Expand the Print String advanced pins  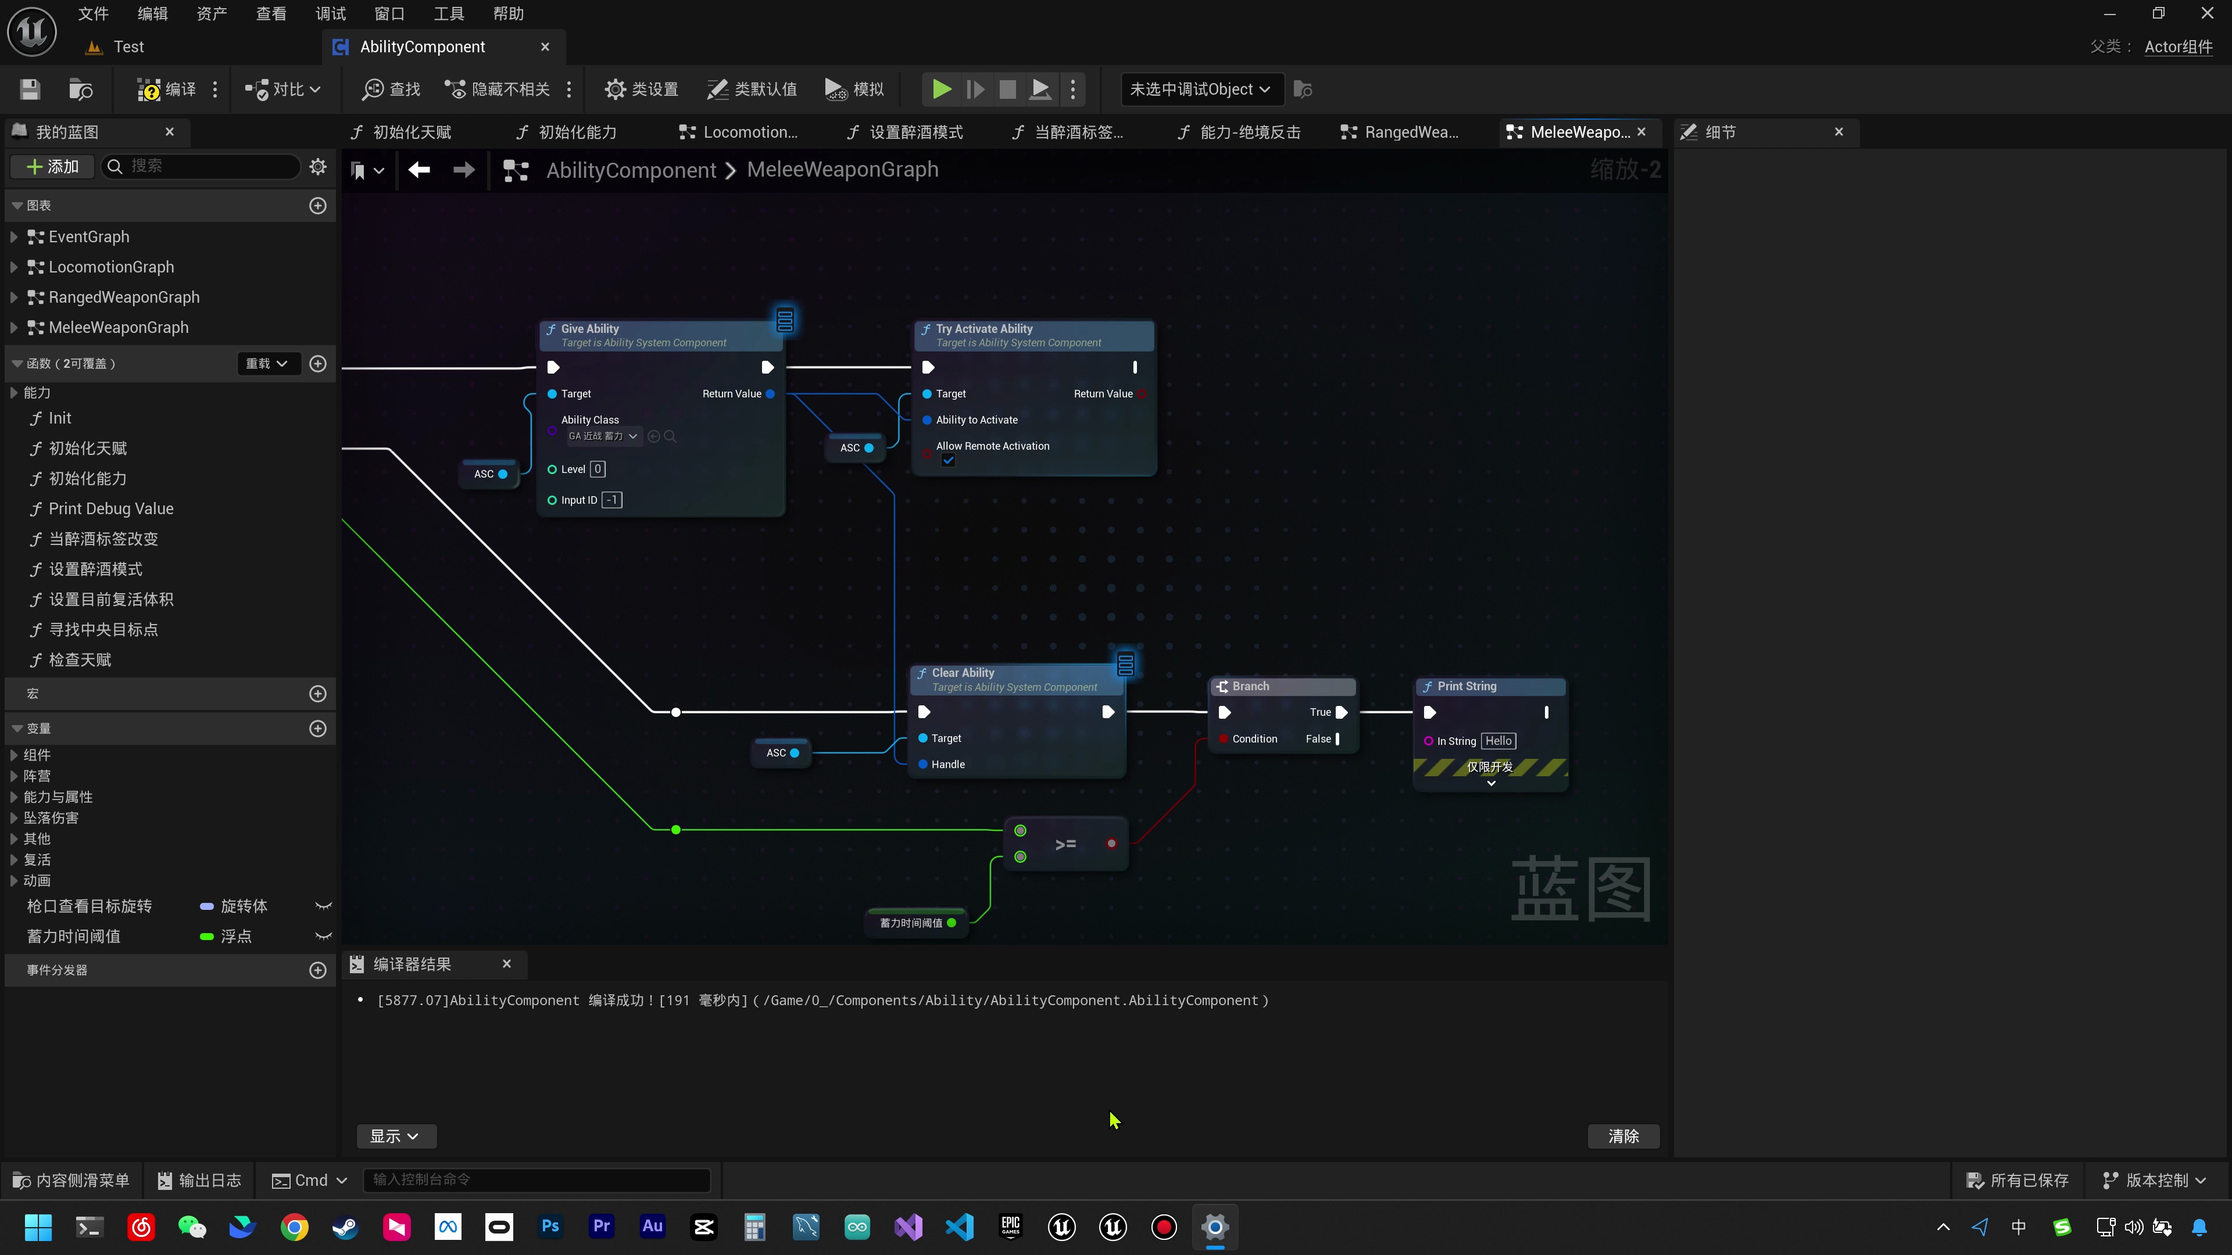pyautogui.click(x=1491, y=784)
